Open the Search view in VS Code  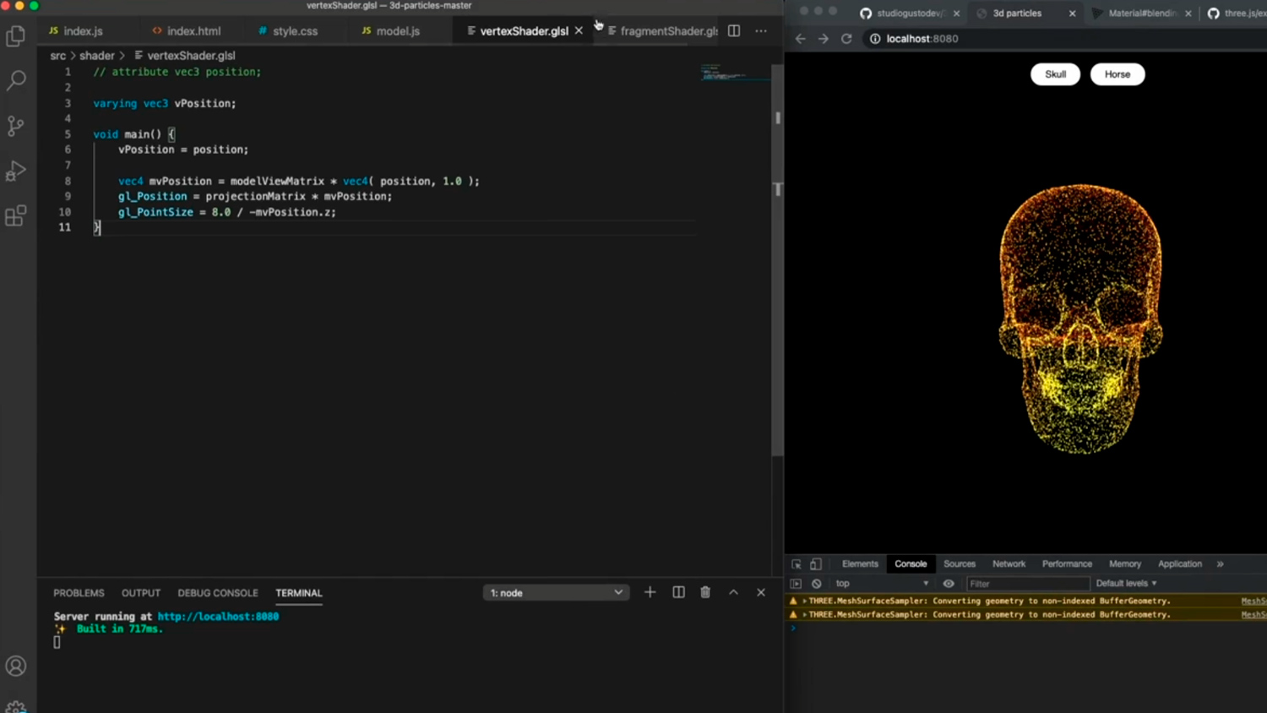[x=16, y=80]
